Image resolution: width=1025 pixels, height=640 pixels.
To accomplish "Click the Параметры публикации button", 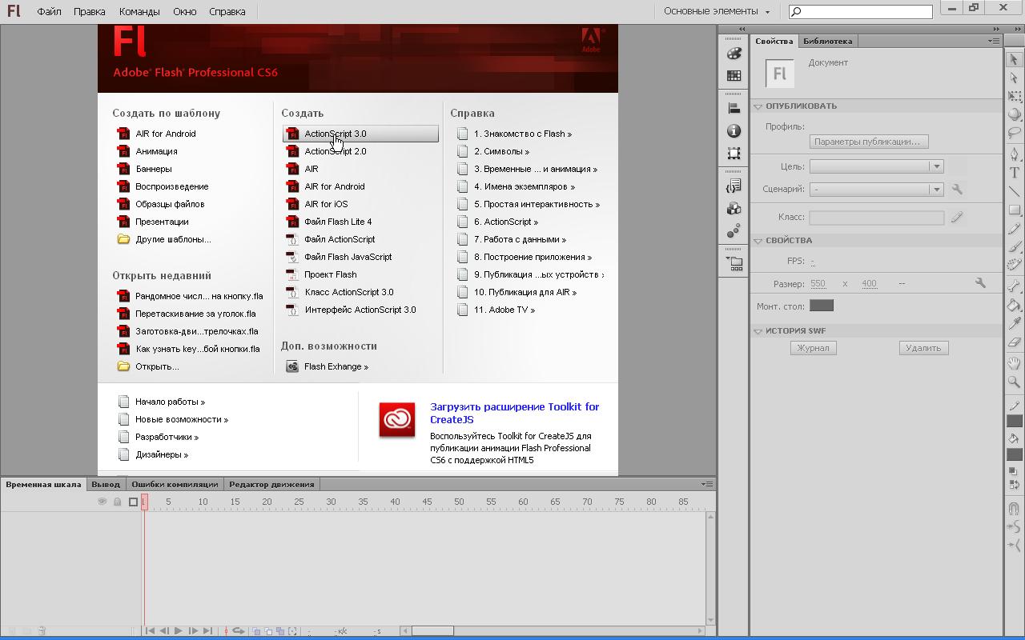I will click(868, 142).
